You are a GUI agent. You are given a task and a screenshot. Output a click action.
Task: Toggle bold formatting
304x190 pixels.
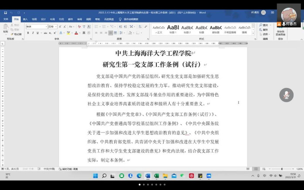click(x=28, y=33)
